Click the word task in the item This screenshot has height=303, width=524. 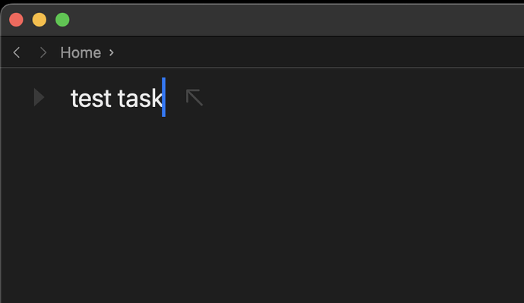click(140, 98)
